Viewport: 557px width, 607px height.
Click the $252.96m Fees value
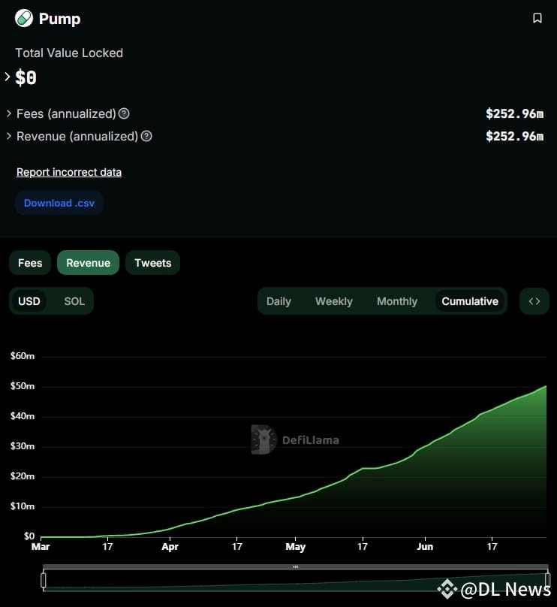[515, 114]
